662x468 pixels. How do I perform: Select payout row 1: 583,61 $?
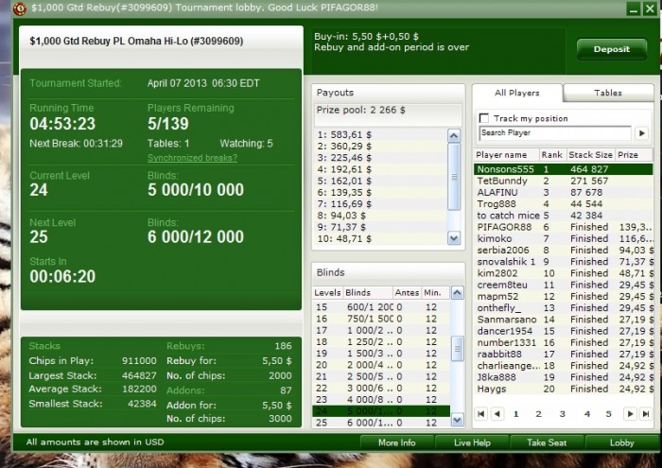click(x=380, y=135)
